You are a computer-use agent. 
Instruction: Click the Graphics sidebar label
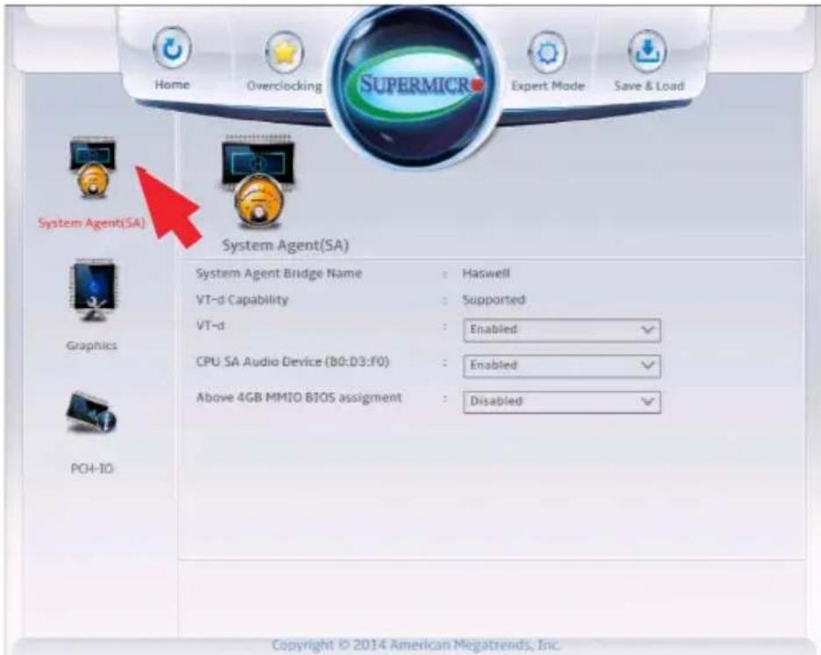(92, 345)
